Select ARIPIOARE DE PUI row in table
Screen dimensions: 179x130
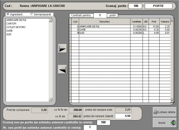[x=104, y=26]
